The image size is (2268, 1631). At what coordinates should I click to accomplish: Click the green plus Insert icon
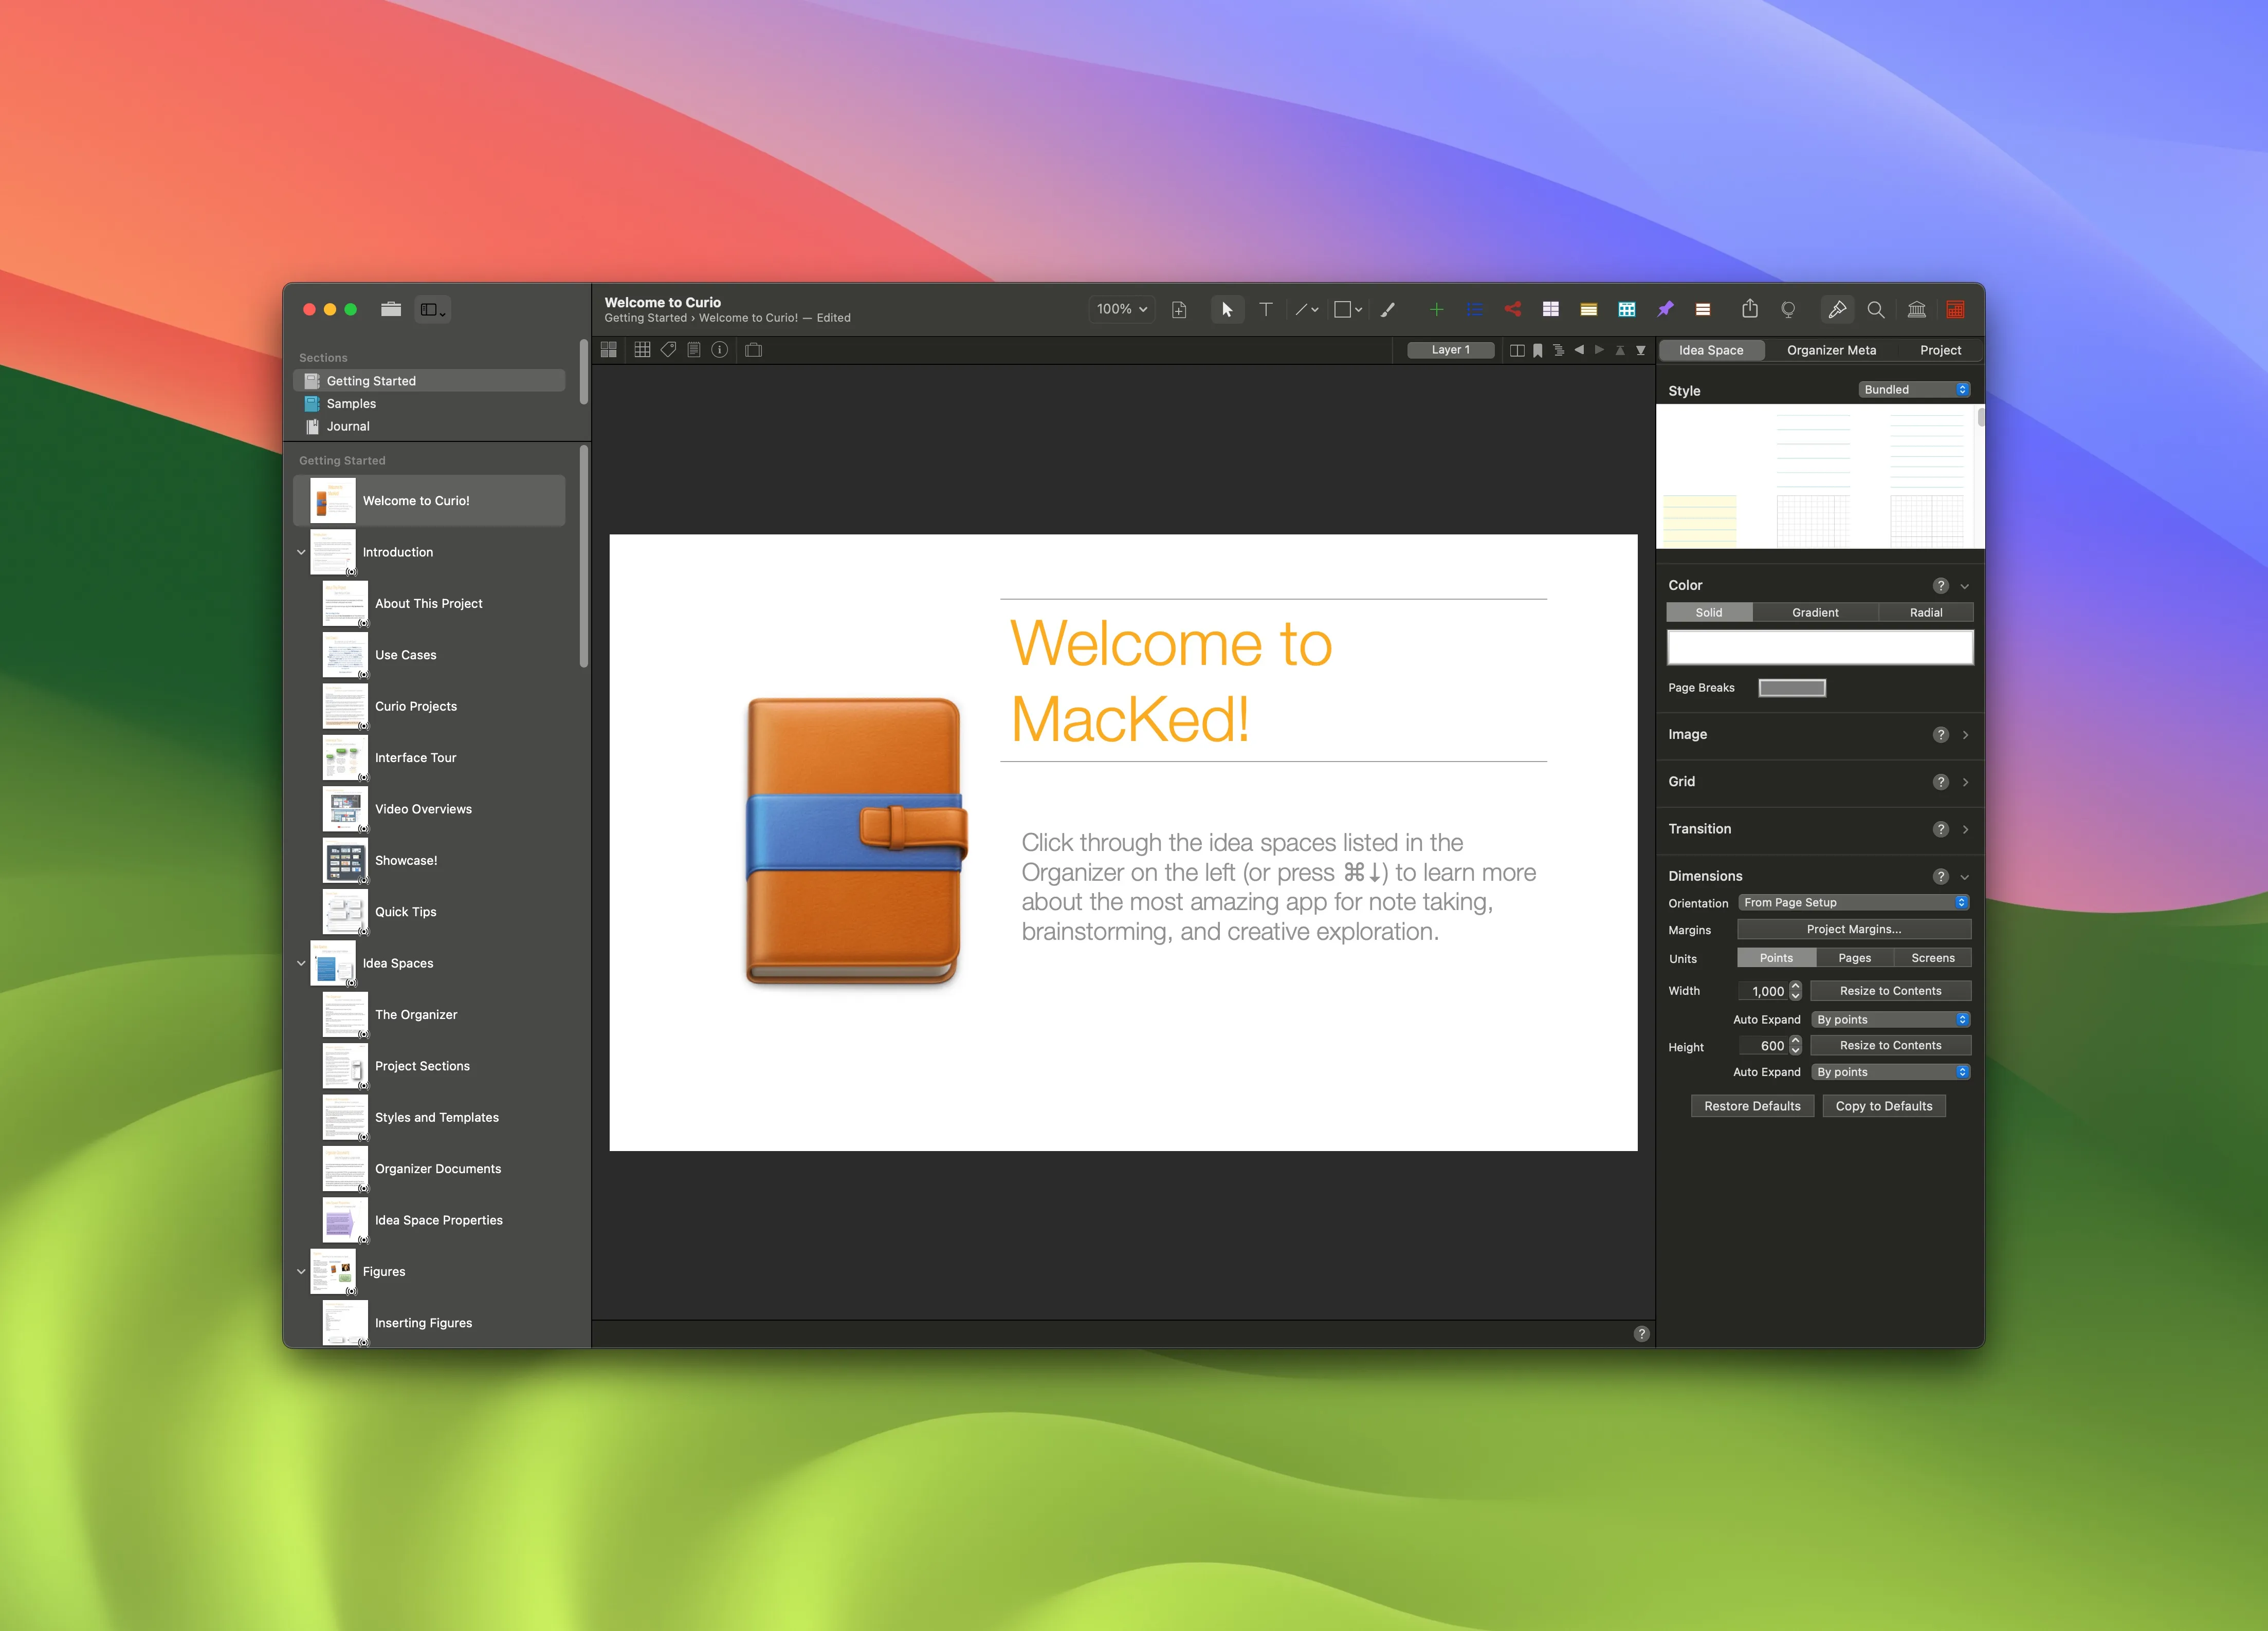click(1436, 310)
